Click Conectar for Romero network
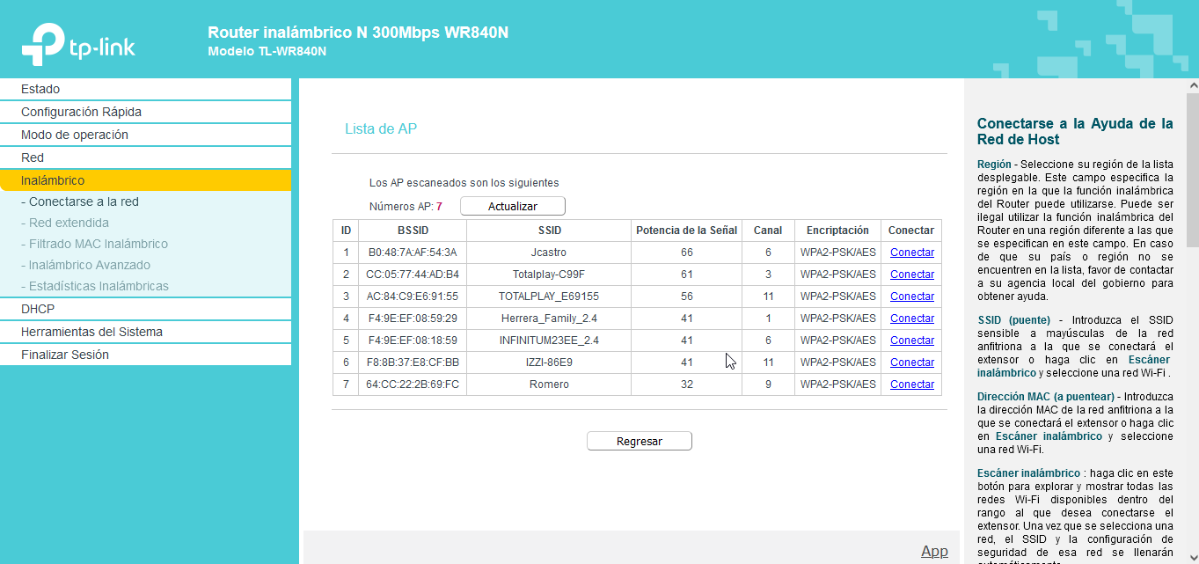This screenshot has height=564, width=1199. pyautogui.click(x=911, y=385)
